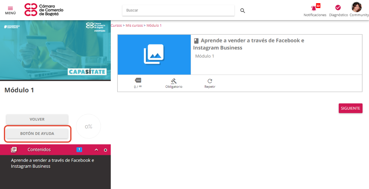Viewport: 369px width, 189px height.
Task: Click the Contenidos list icon
Action: 14,149
